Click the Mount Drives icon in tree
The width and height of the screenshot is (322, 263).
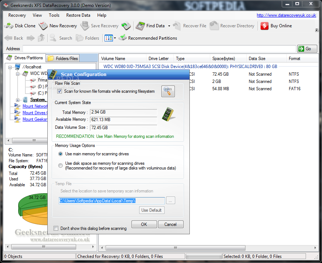click(17, 113)
